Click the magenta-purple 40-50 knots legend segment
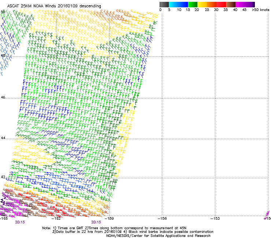 (x=245, y=4)
